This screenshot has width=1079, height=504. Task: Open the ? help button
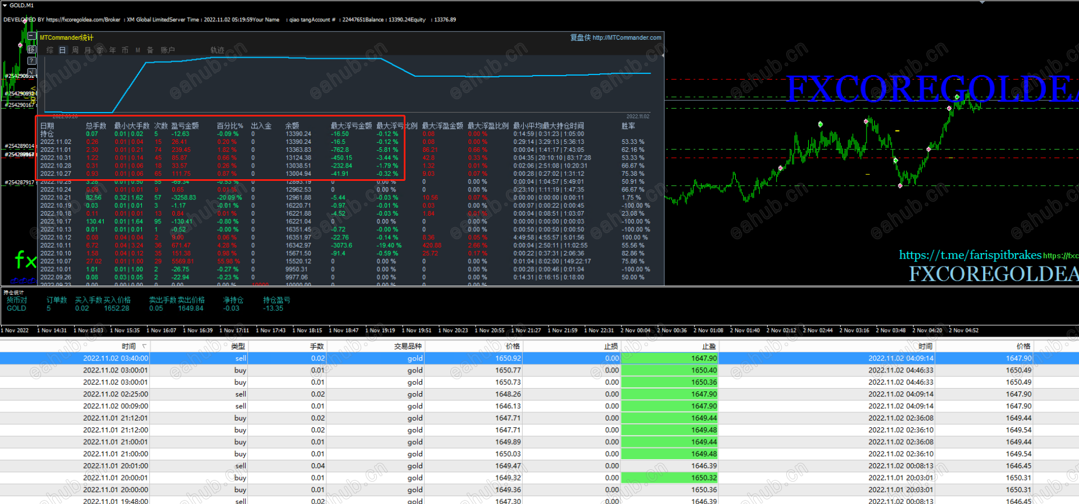click(x=32, y=60)
